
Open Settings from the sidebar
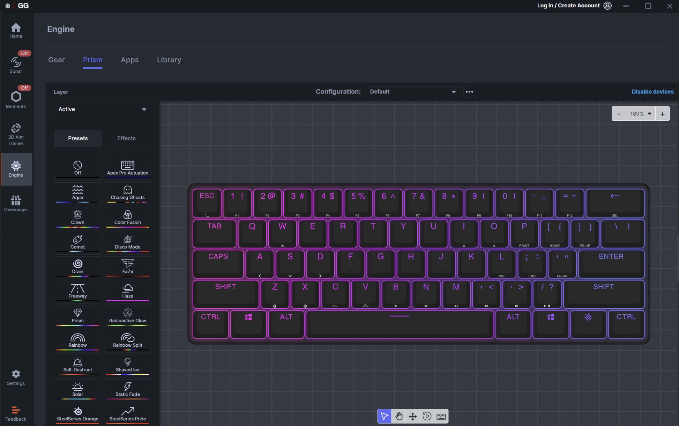(x=16, y=377)
